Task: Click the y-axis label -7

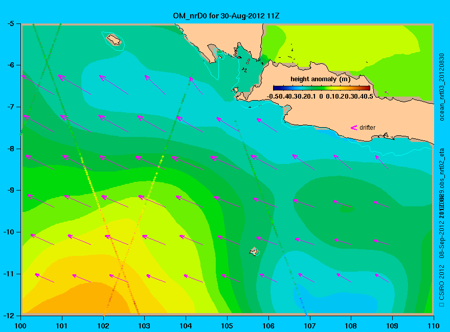Action: [x=10, y=107]
